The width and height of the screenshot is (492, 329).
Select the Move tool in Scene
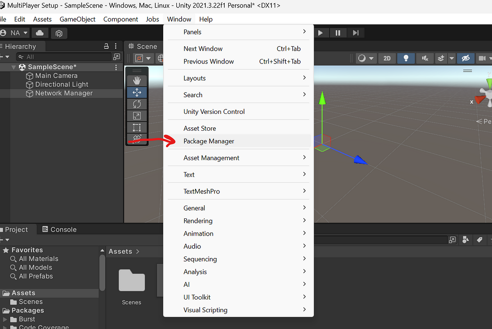point(137,93)
